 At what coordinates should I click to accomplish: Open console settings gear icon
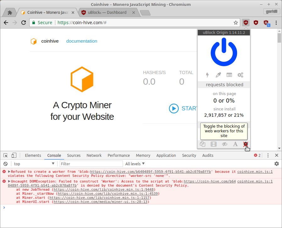click(277, 164)
